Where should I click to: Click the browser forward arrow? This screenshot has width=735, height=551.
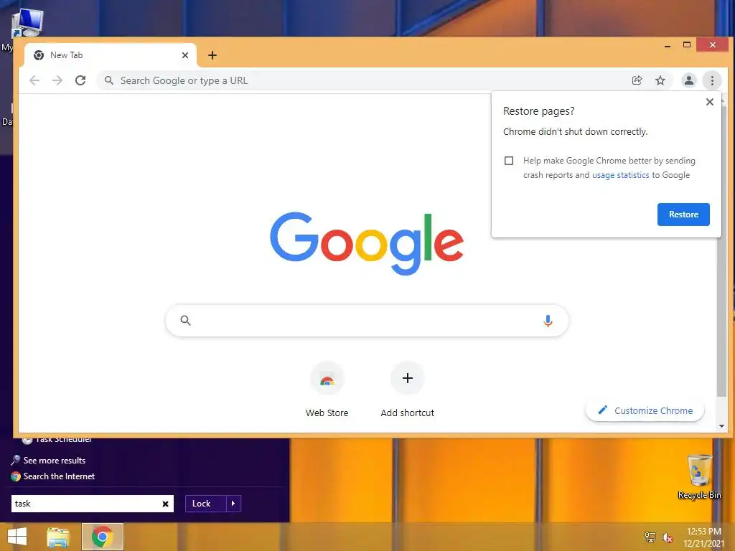[57, 80]
